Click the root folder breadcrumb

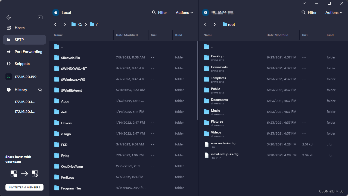pyautogui.click(x=229, y=24)
